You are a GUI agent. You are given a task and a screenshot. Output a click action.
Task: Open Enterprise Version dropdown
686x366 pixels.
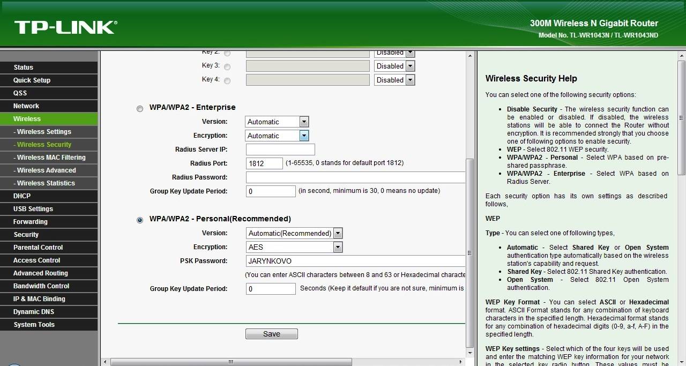[x=277, y=122]
